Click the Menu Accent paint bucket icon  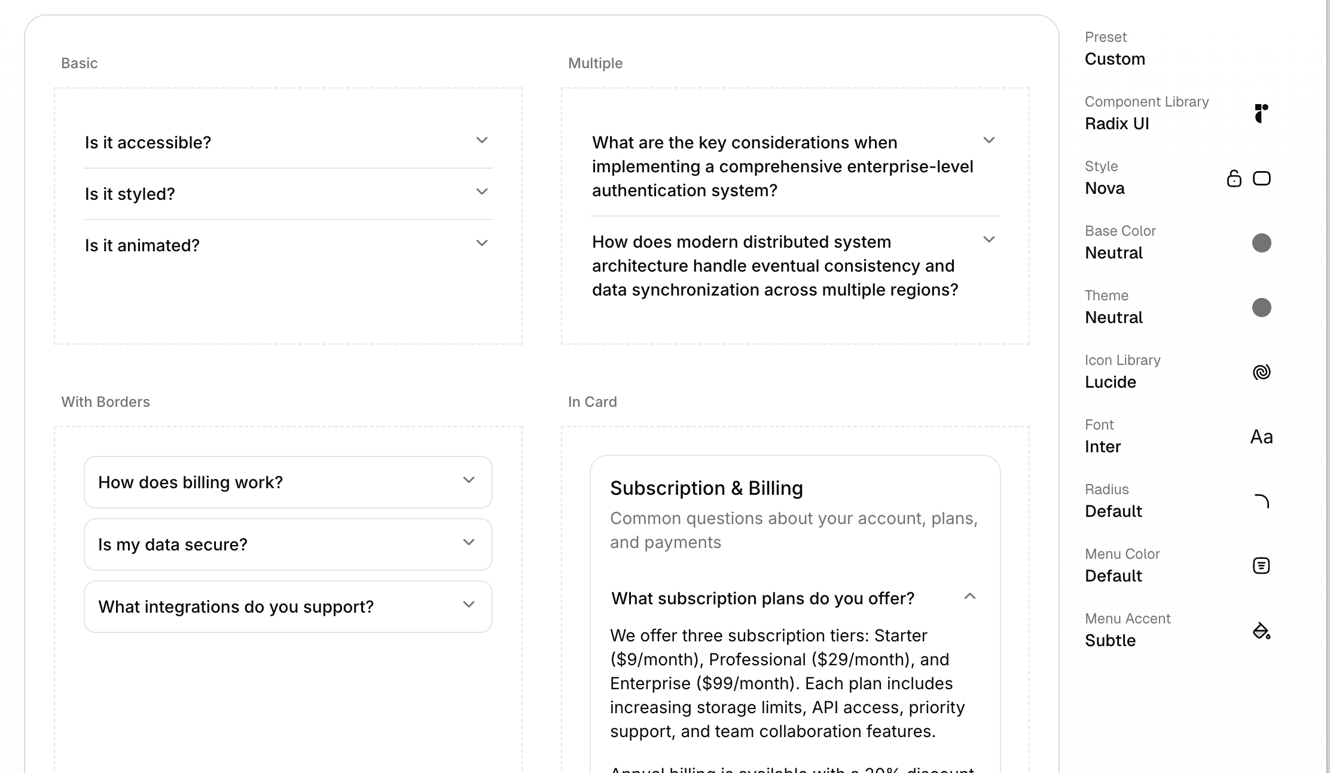(x=1261, y=631)
